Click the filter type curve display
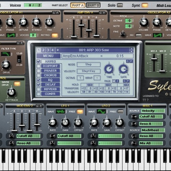 point(6,54)
